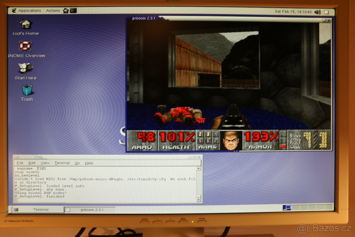Click the workspace switcher's first workspace
This screenshot has height=237, width=355.
pyautogui.click(x=287, y=208)
